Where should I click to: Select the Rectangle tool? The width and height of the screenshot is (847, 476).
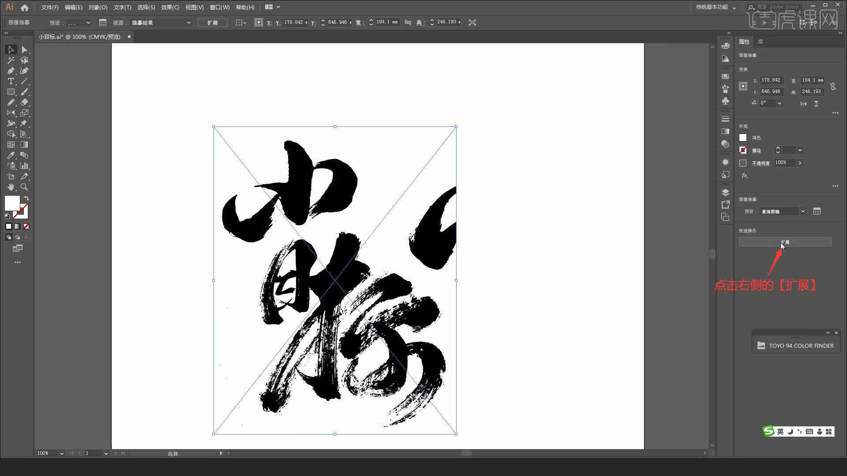point(11,91)
